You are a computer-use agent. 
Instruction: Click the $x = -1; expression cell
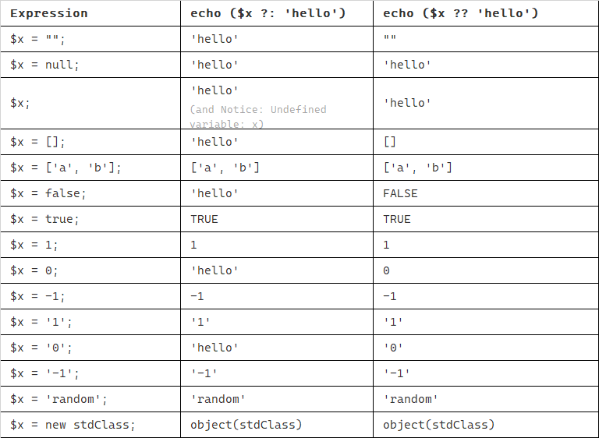(90, 296)
